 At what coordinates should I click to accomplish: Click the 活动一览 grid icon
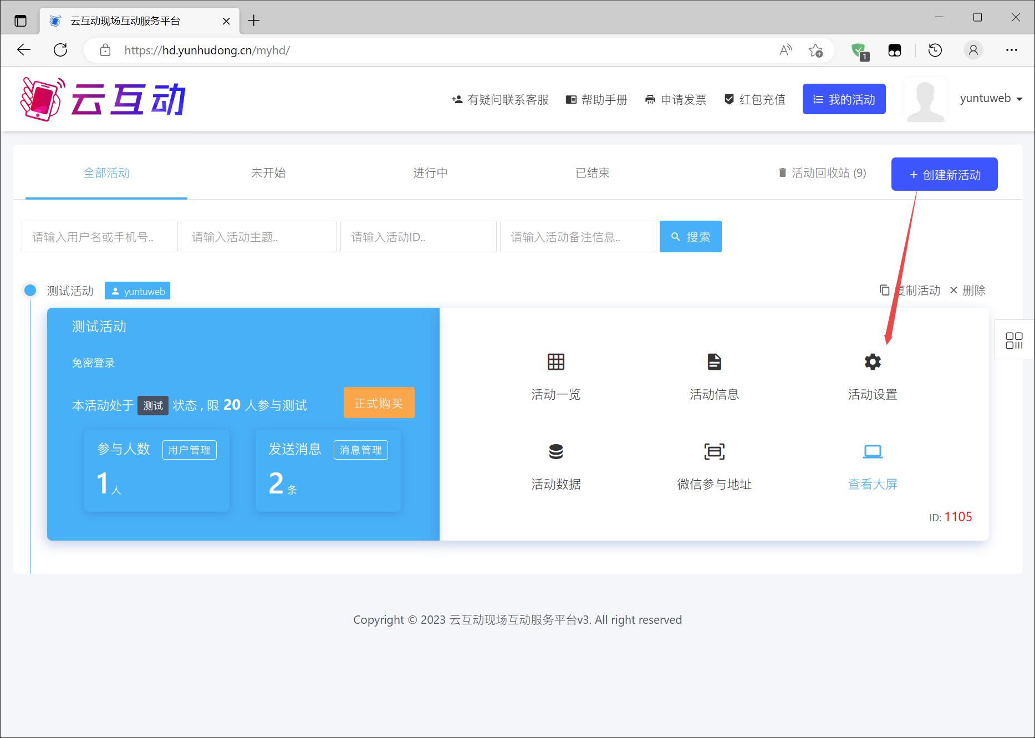[555, 362]
